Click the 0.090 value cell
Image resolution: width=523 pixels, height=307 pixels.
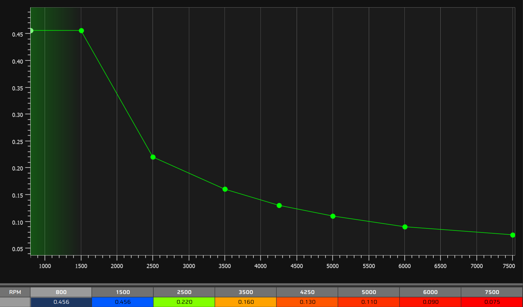[x=430, y=302]
